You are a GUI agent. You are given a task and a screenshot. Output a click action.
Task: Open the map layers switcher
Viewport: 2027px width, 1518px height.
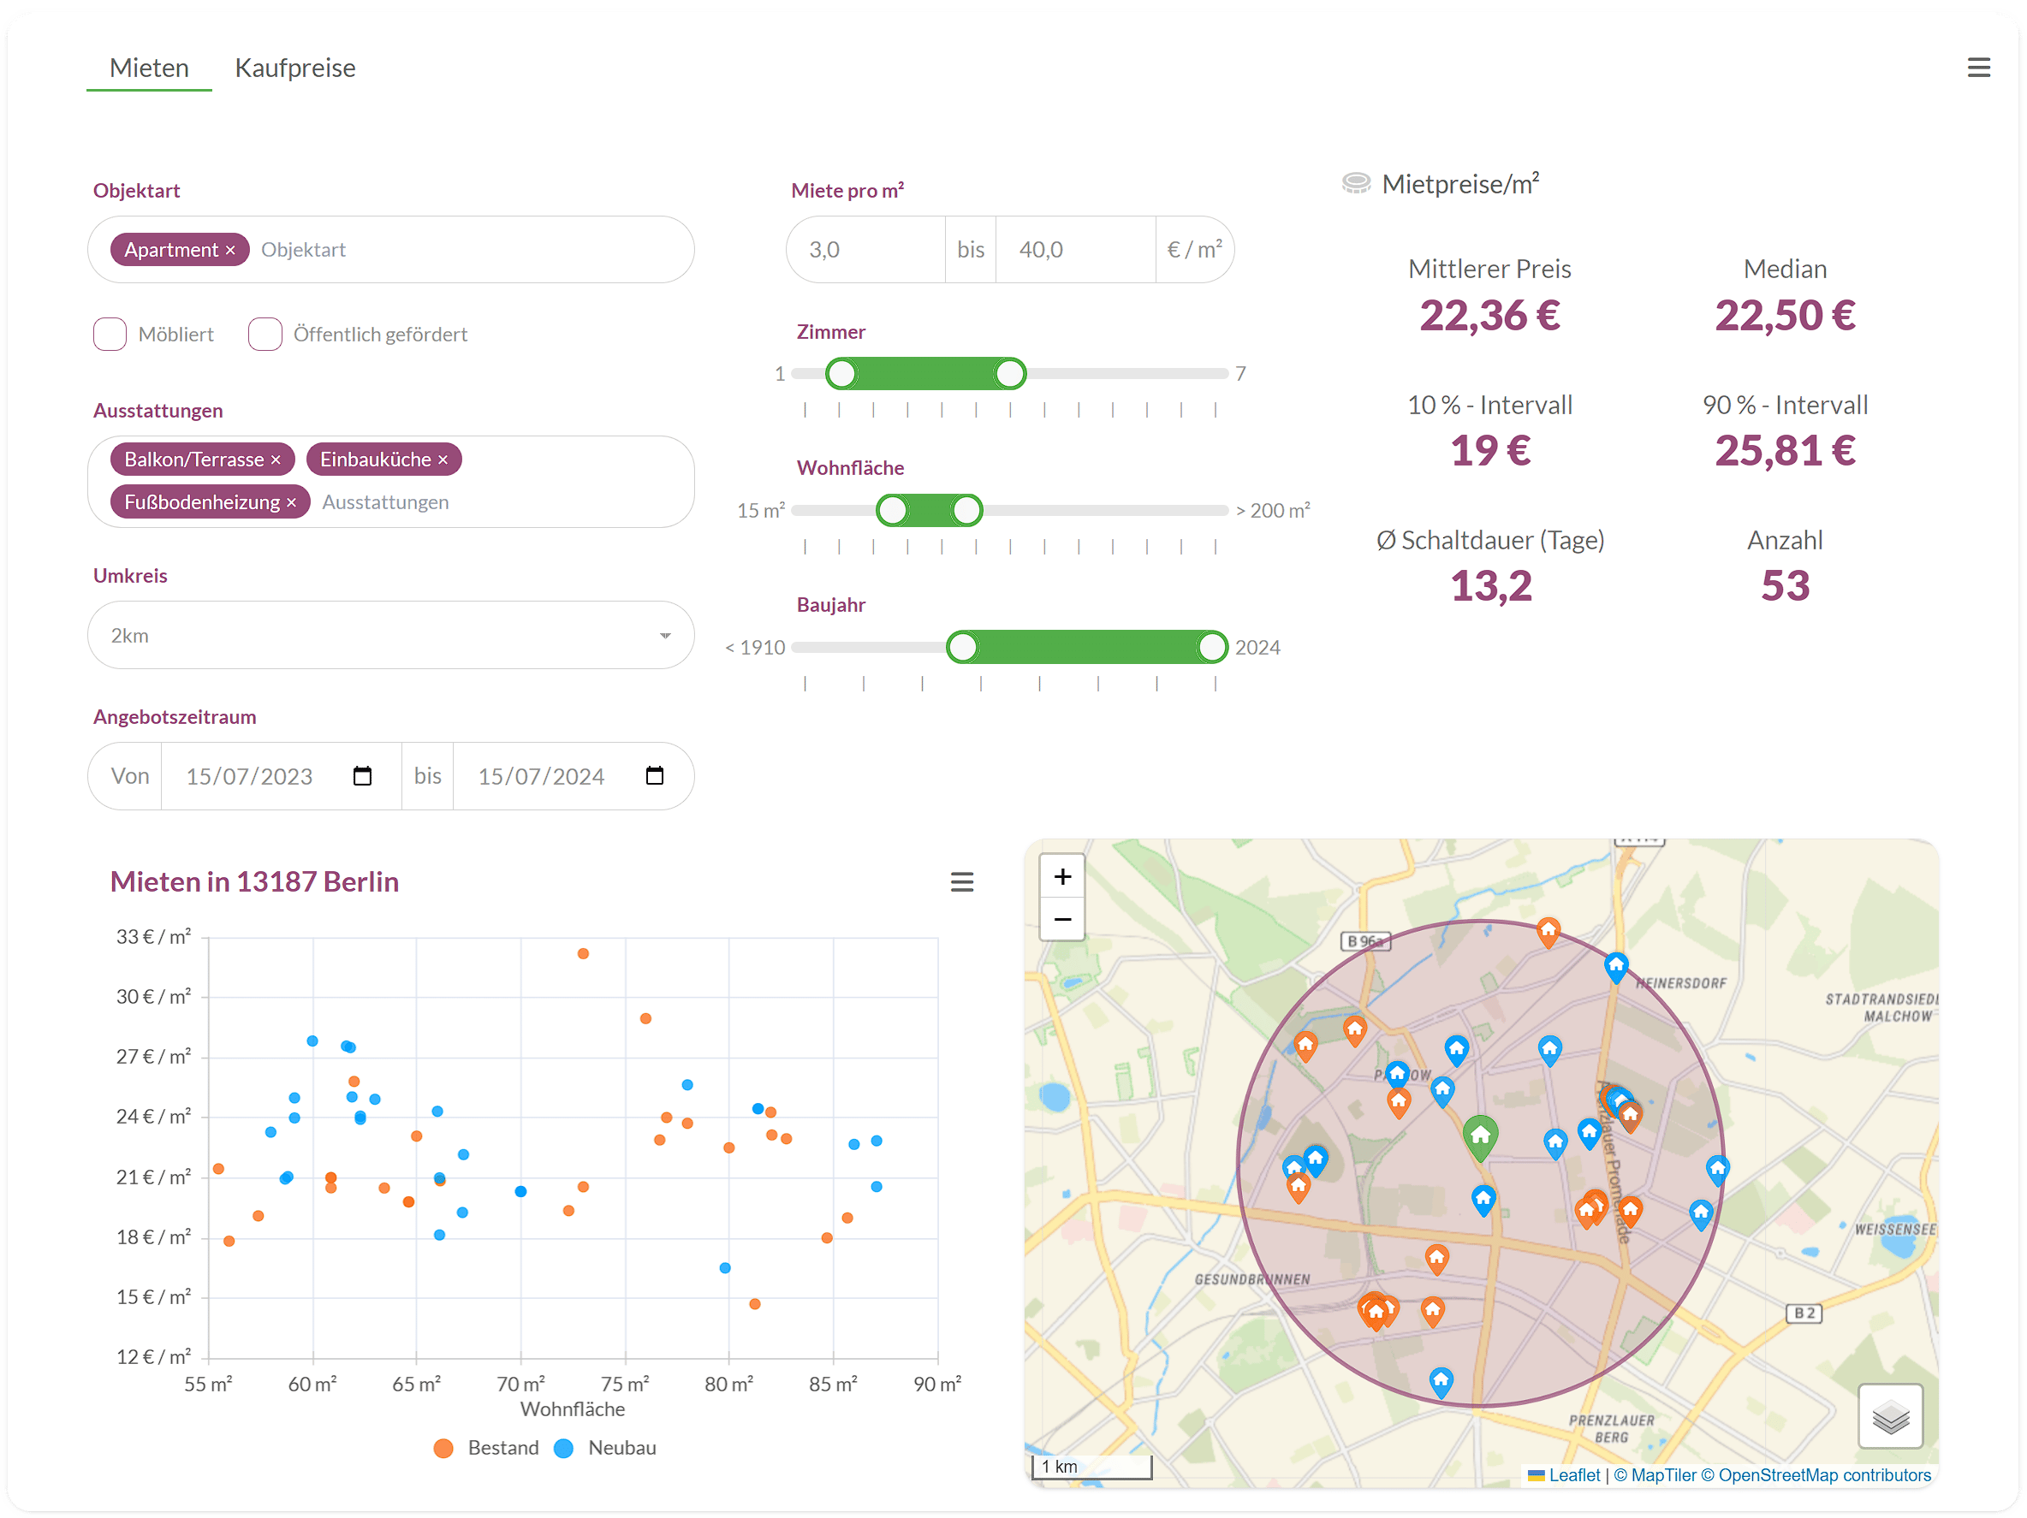[x=1889, y=1417]
